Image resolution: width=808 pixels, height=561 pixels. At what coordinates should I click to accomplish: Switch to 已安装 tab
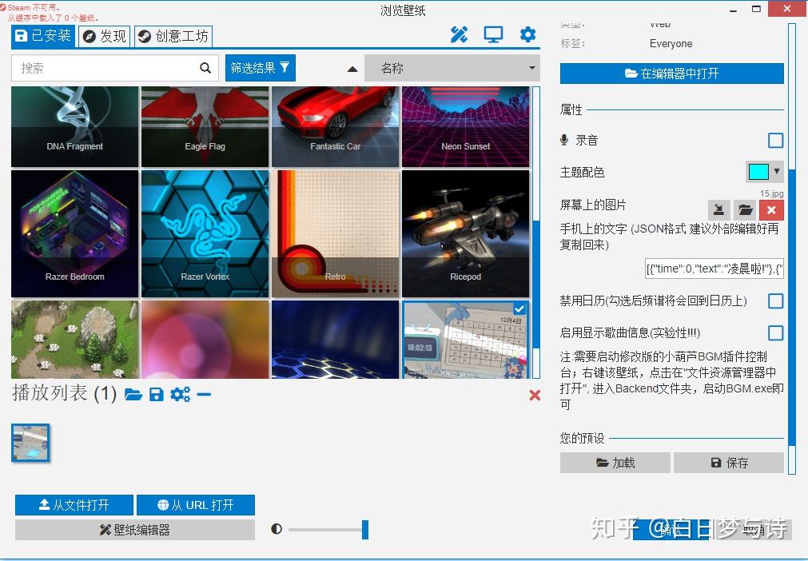tap(43, 35)
